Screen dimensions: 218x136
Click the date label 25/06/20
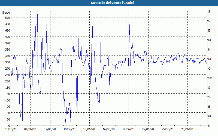[x=168, y=129]
